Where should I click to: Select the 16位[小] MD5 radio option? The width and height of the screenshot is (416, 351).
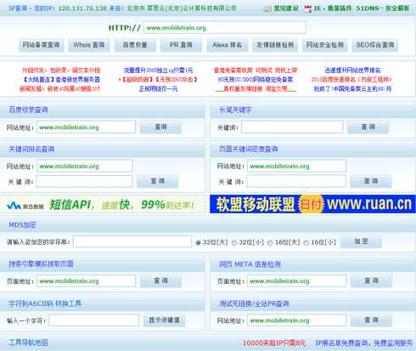[x=306, y=242]
